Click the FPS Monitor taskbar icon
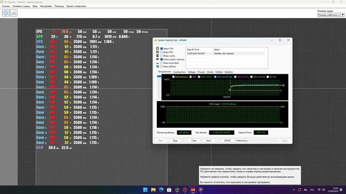Screen dimensions: 346x194 click(x=177, y=190)
